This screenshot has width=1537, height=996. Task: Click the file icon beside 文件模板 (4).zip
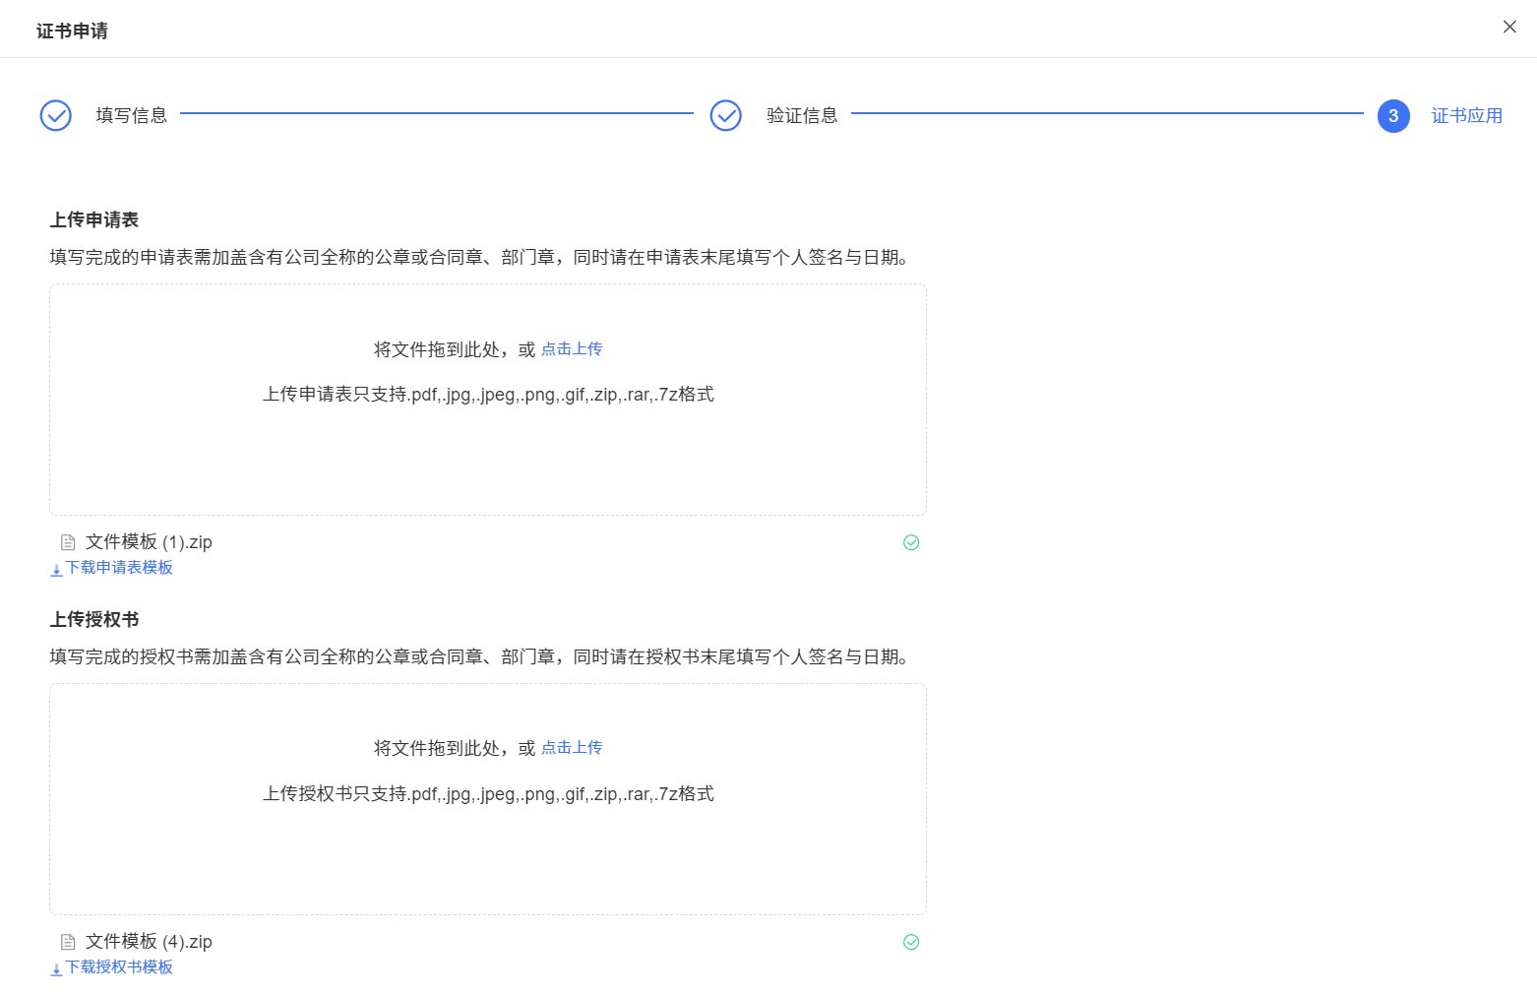(x=68, y=942)
